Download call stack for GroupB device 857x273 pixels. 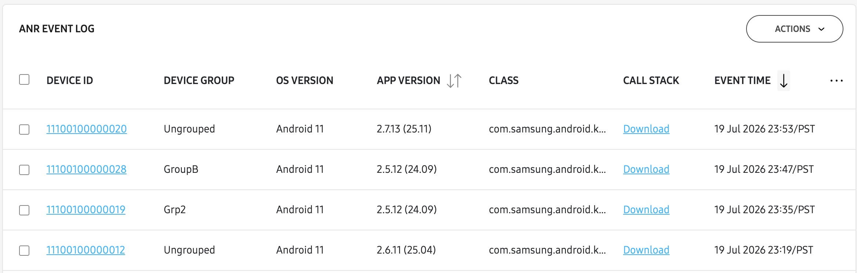pos(646,169)
